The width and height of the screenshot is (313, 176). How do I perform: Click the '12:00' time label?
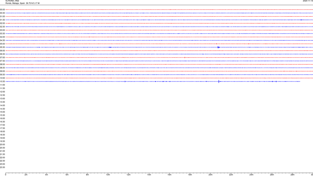[2, 92]
